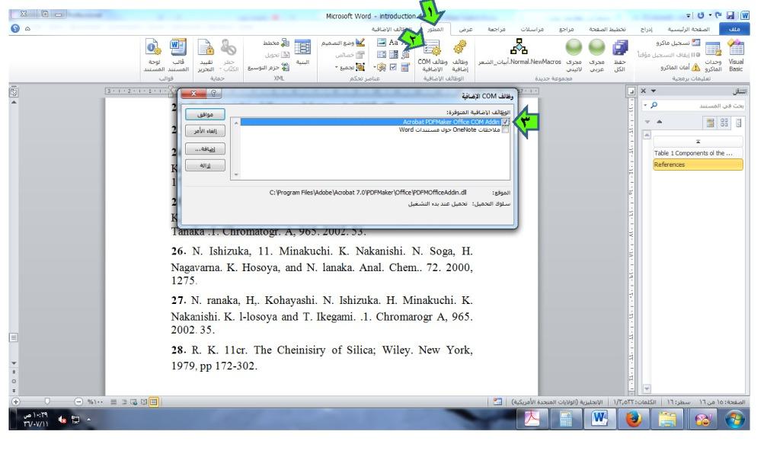Image resolution: width=780 pixels, height=457 pixels.
Task: Switch to Home (الصفحة الرئيسية) tab
Action: point(689,30)
